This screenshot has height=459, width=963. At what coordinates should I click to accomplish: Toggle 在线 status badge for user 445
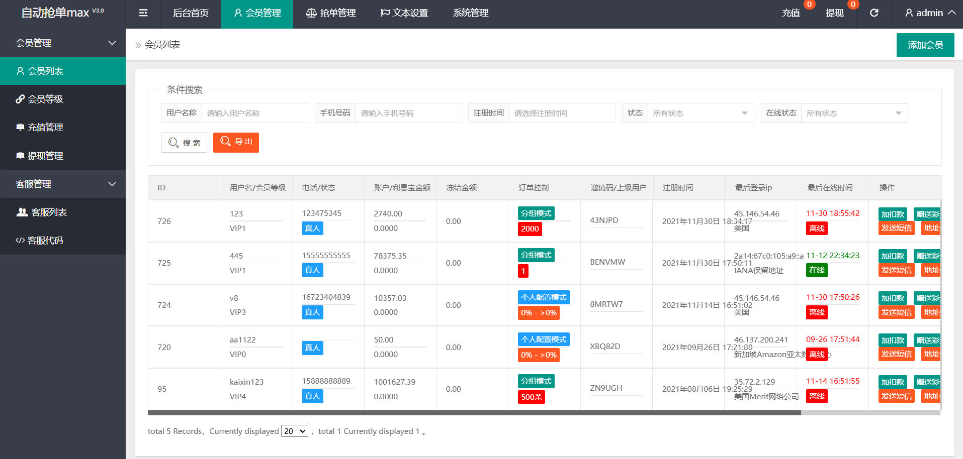tap(817, 270)
